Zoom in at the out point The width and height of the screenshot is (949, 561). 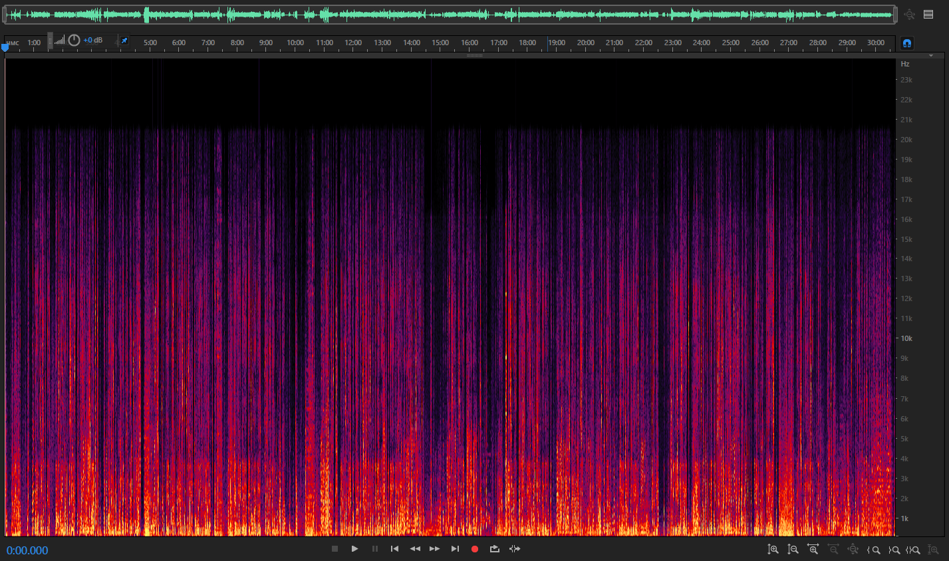[894, 550]
